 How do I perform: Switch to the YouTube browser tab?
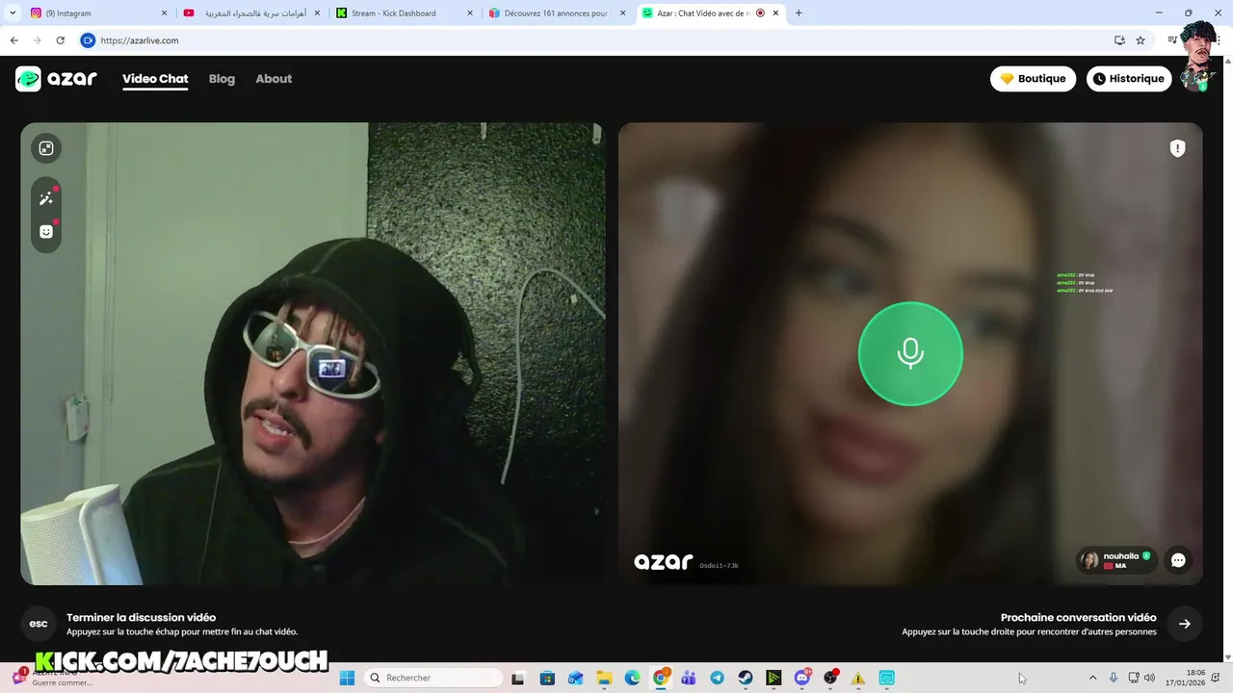pyautogui.click(x=250, y=13)
